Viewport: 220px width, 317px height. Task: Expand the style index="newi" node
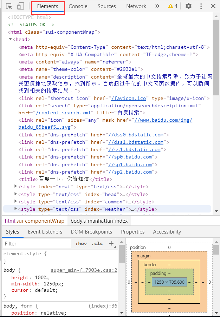(x=15, y=187)
